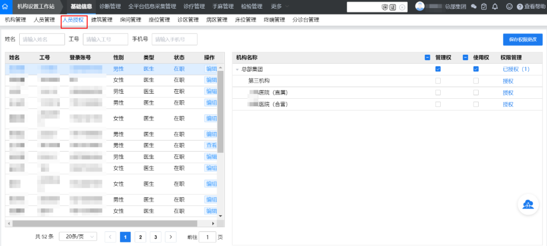Open the WeChat chat icon
547x246 pixels.
[474, 7]
